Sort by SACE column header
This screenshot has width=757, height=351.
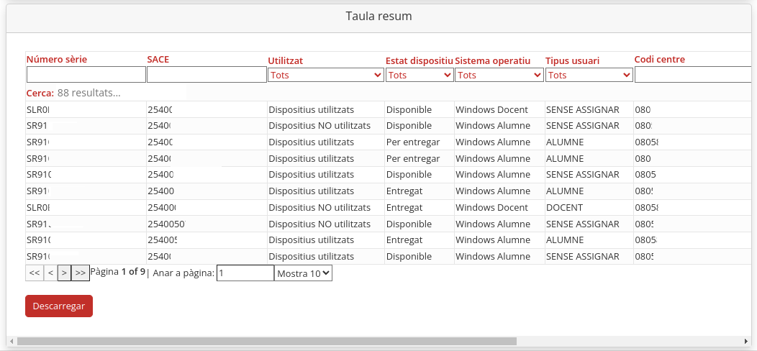point(158,60)
